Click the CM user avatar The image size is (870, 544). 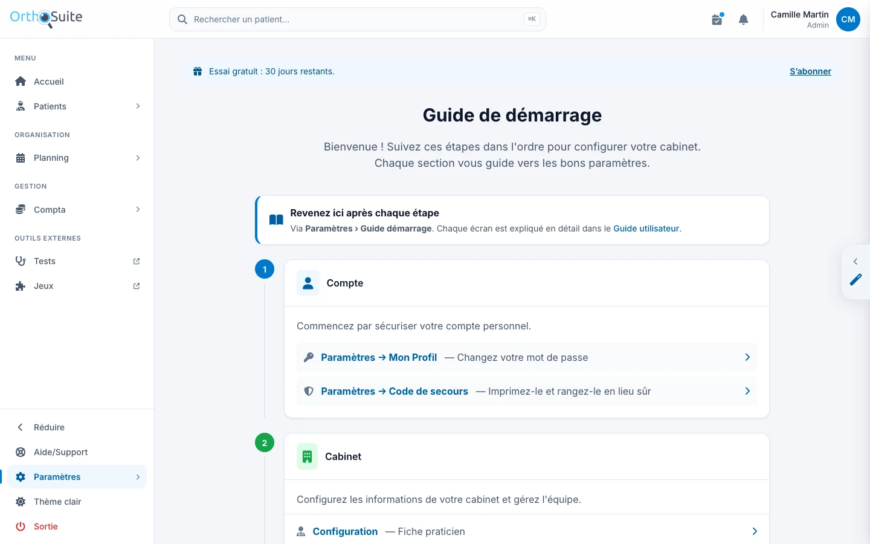848,19
